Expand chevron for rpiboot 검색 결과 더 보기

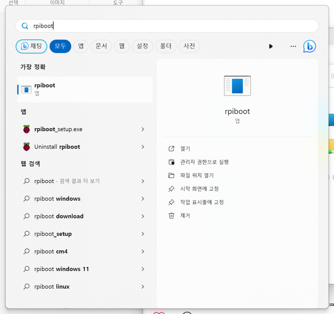click(143, 181)
